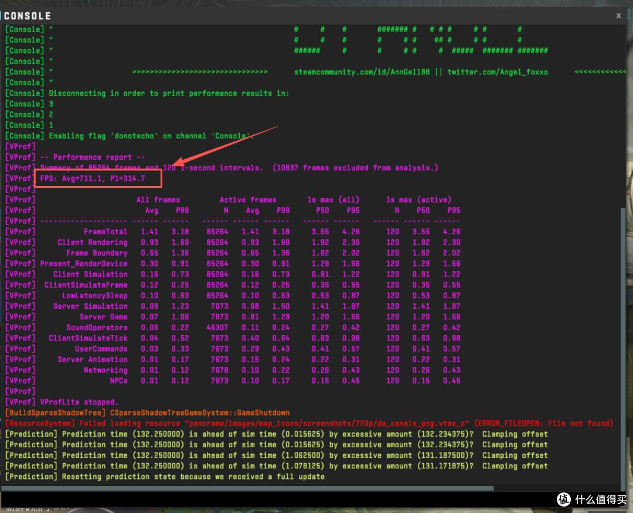Click the console horizontal scrollbar
The height and width of the screenshot is (513, 633).
(x=247, y=488)
